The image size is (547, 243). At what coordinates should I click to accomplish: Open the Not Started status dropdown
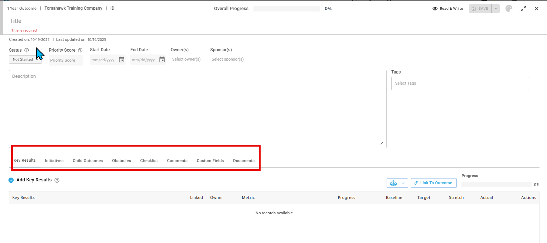(25, 59)
